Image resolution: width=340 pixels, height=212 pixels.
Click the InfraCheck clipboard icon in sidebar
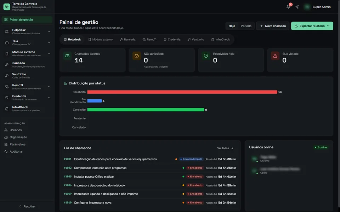coord(7,109)
